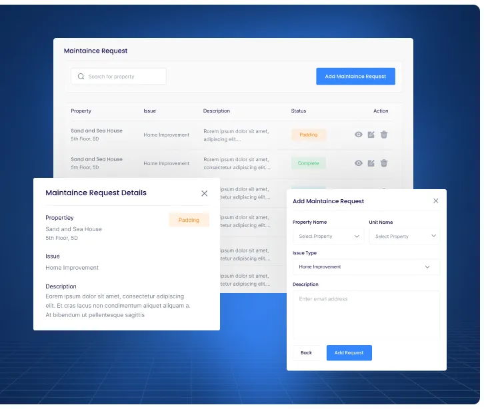Image resolution: width=484 pixels, height=409 pixels.
Task: Edit the first Padding status request
Action: (371, 135)
